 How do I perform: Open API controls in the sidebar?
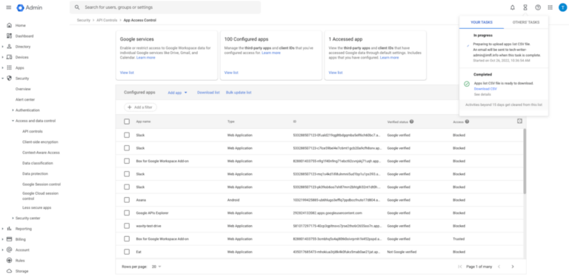[33, 131]
